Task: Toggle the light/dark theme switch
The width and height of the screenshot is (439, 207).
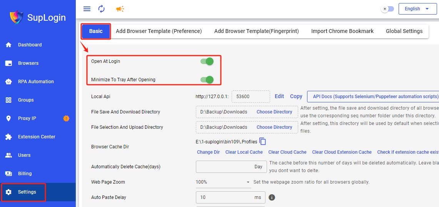Action: point(387,9)
